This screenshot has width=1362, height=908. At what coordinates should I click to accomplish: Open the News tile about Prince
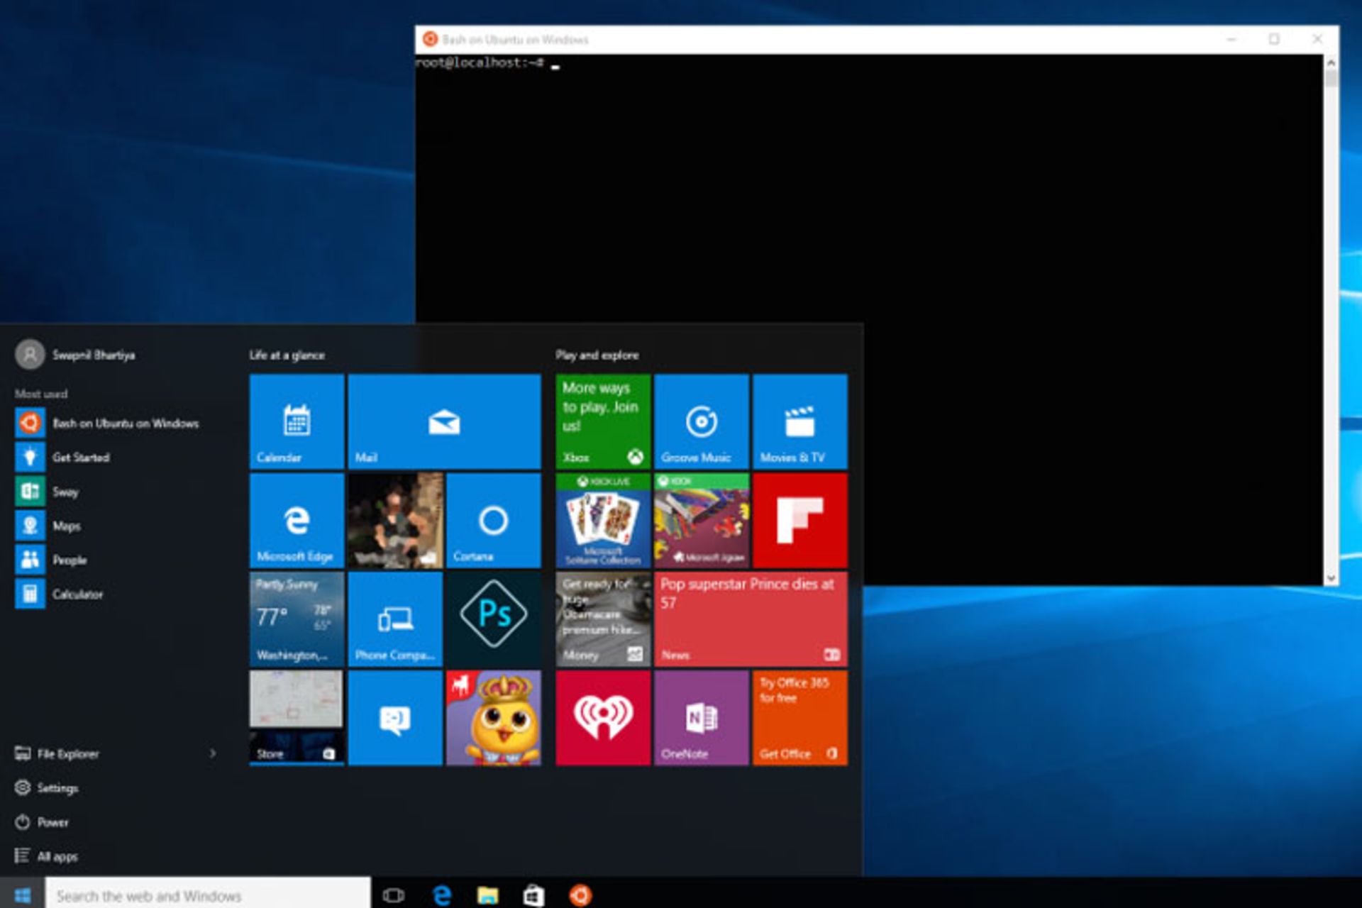tap(751, 619)
